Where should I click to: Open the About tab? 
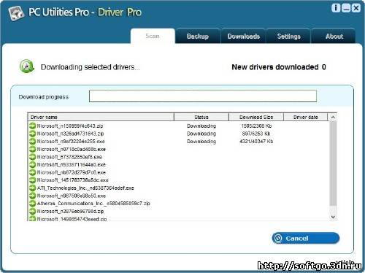point(334,36)
